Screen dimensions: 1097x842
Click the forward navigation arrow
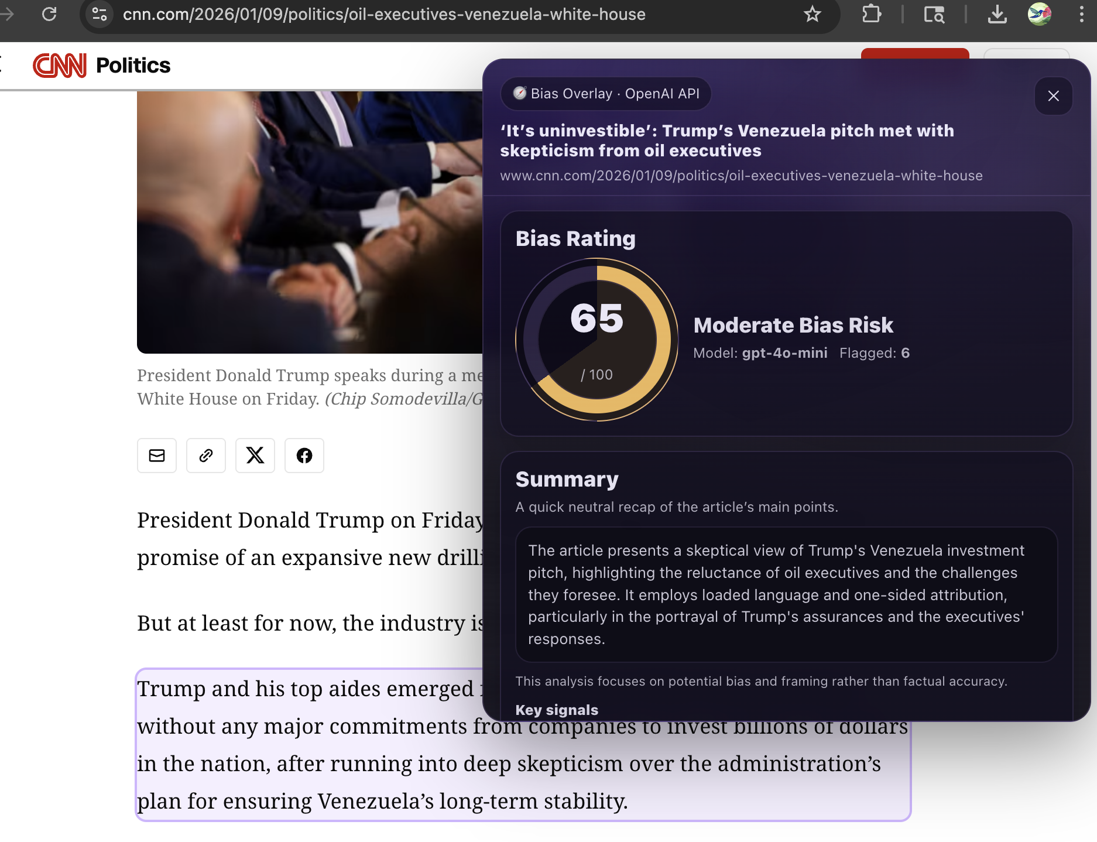pos(7,14)
